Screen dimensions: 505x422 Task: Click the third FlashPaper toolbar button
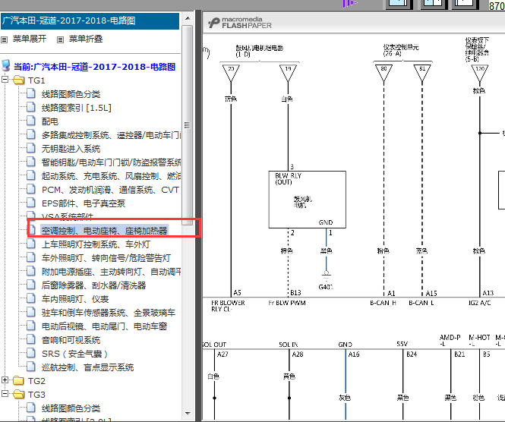click(466, 3)
